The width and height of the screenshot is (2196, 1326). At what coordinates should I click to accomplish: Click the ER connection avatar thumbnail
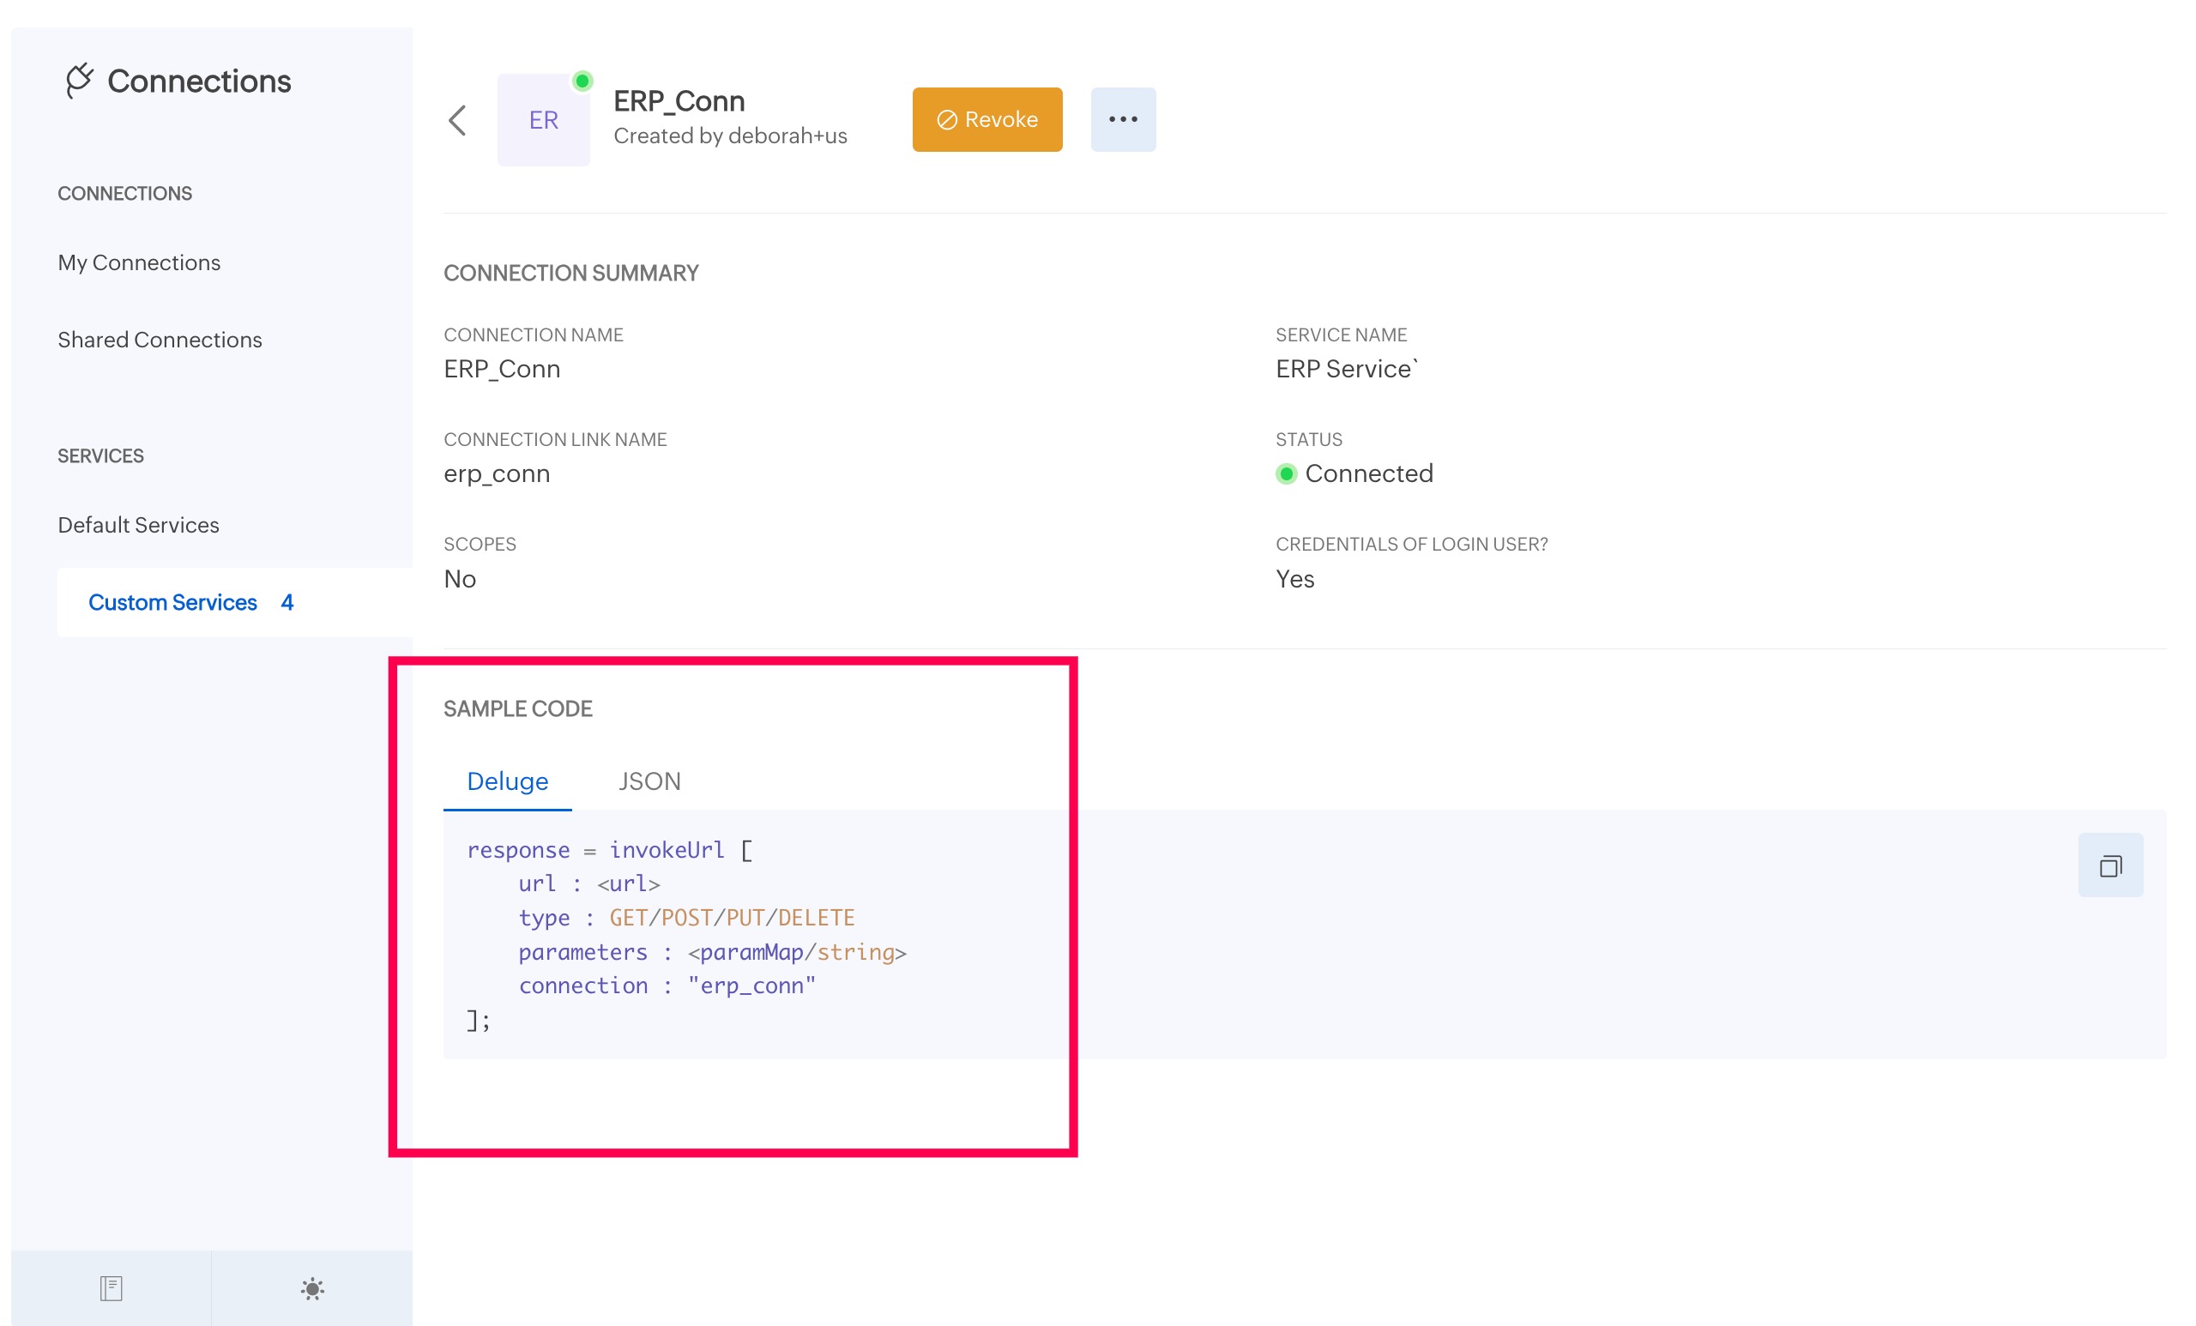click(x=543, y=120)
